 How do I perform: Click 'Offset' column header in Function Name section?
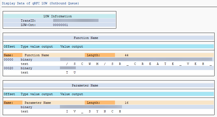pos(9,46)
